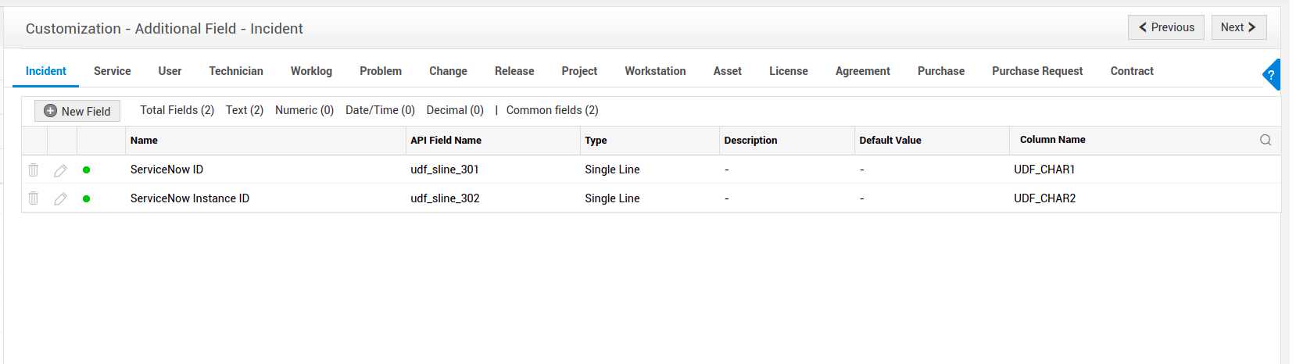
Task: Go to the Next page
Action: pyautogui.click(x=1238, y=27)
